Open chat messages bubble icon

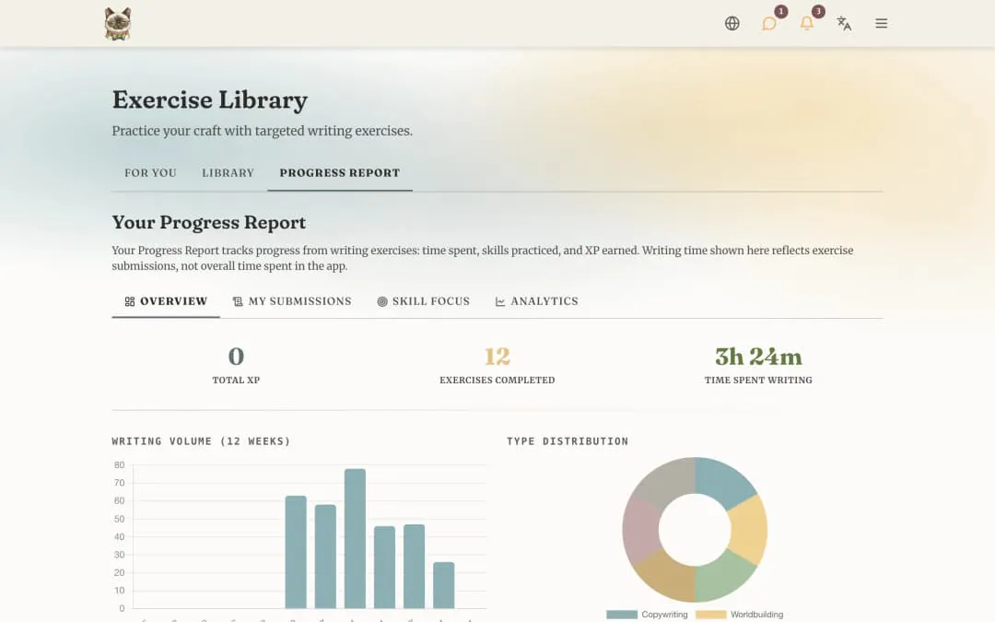coord(769,23)
